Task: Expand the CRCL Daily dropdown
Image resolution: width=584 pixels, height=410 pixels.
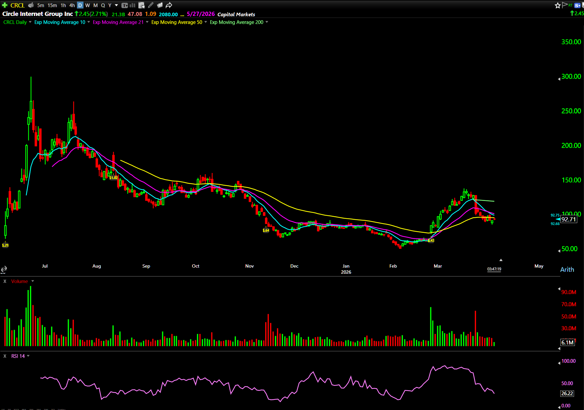Action: point(30,22)
